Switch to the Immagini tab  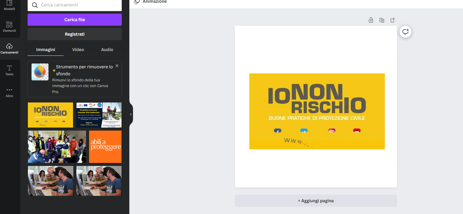(x=45, y=50)
